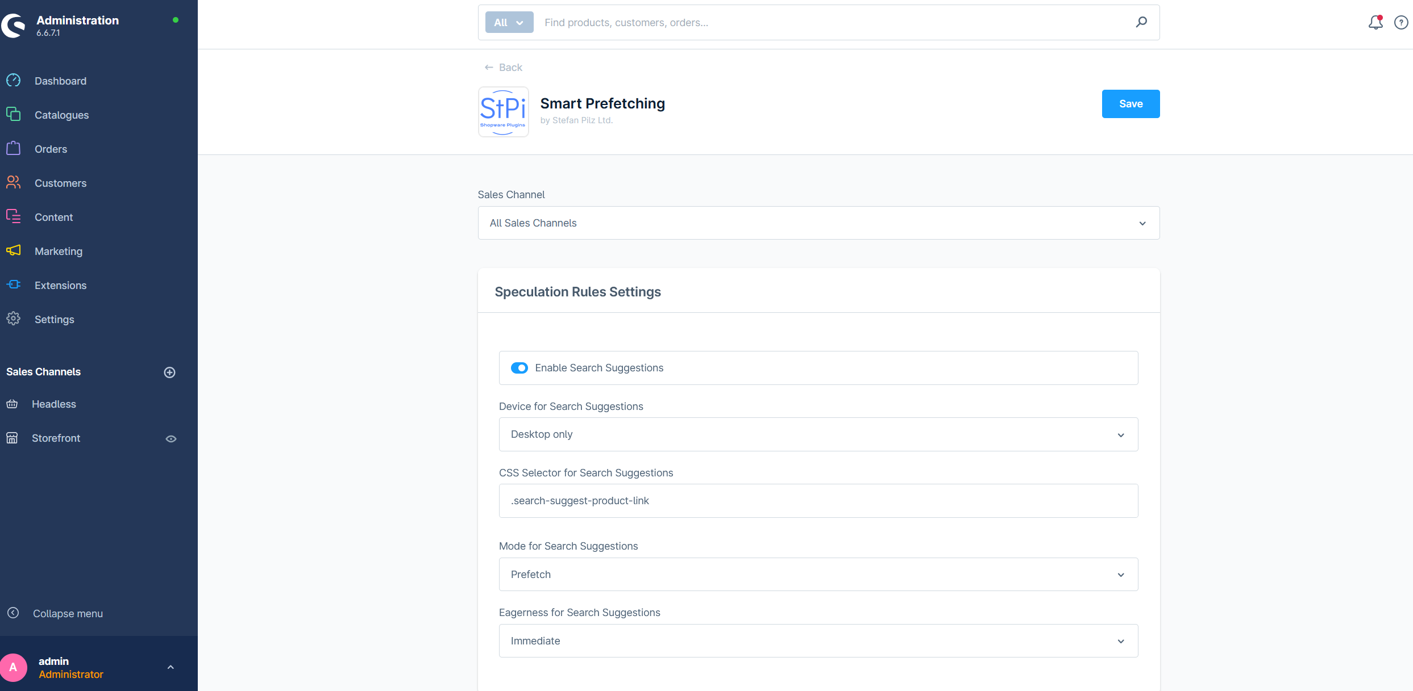Click the Collapse menu arrow icon
Screen dimensions: 1413x691
tap(13, 613)
